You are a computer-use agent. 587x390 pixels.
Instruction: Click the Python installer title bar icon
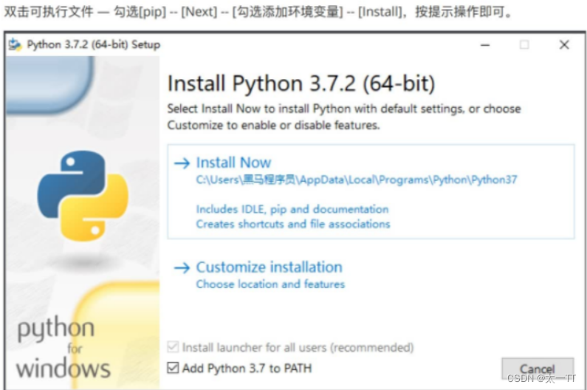16,44
